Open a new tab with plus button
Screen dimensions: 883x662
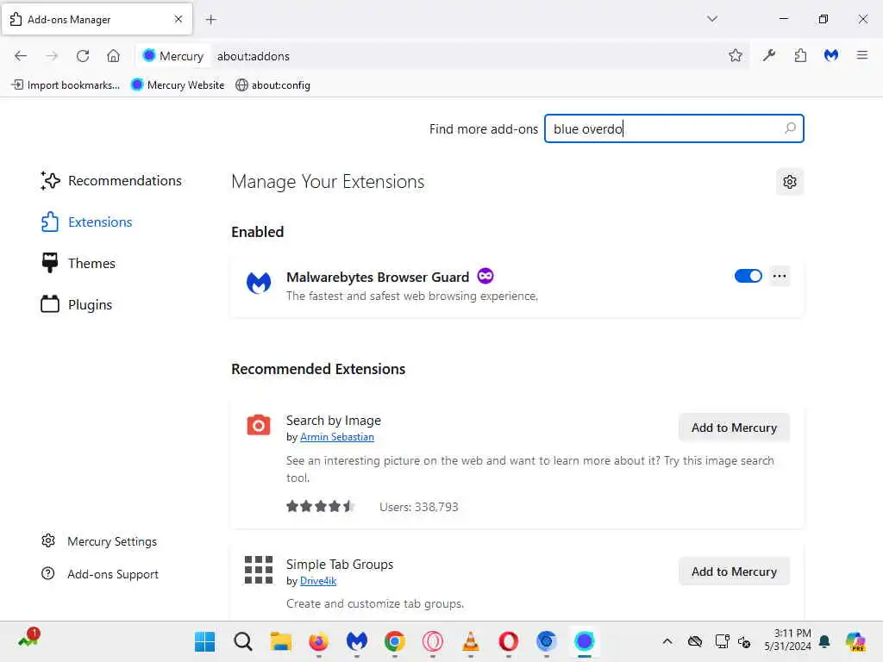pos(210,20)
